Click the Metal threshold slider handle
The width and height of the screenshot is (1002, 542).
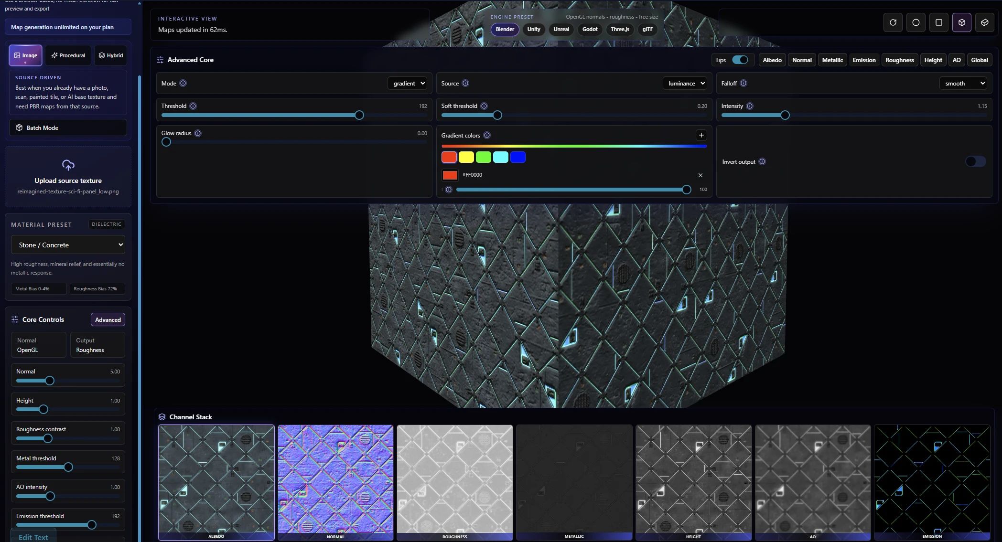(68, 467)
